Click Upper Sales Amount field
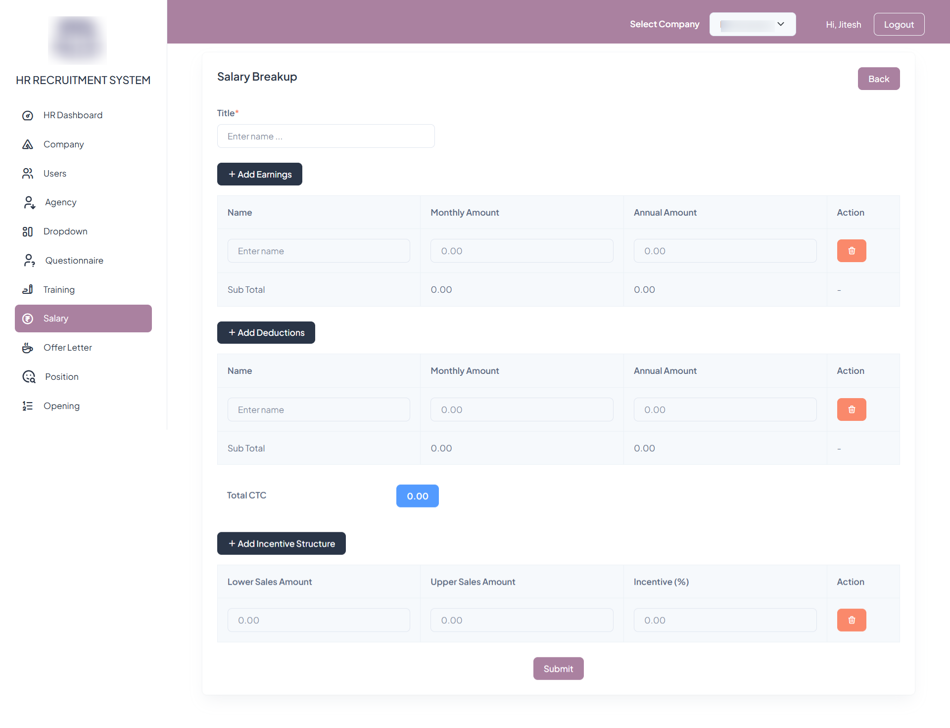Screen dimensions: 950x728 (522, 620)
